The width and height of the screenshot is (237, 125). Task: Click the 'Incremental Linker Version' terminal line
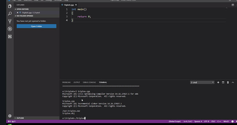(x=92, y=104)
